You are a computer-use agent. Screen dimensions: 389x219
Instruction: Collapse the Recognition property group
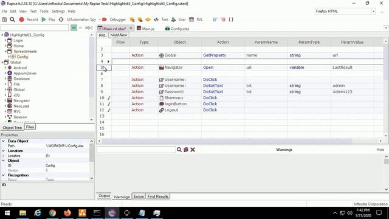tap(3, 175)
